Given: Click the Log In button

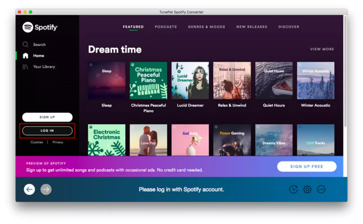Looking at the screenshot, I should [x=47, y=131].
